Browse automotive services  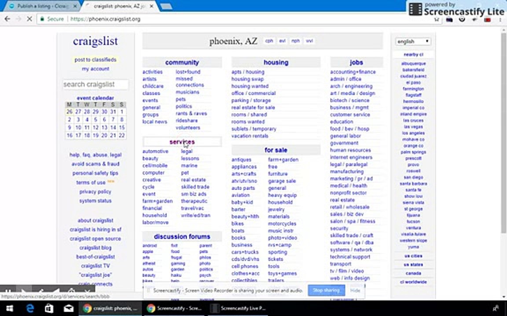coord(155,151)
